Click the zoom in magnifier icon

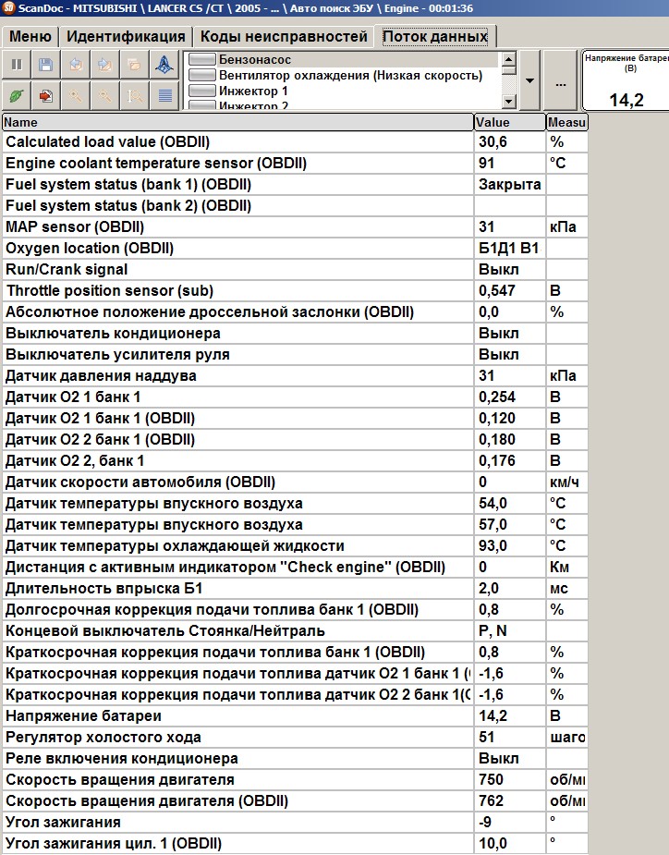[75, 95]
